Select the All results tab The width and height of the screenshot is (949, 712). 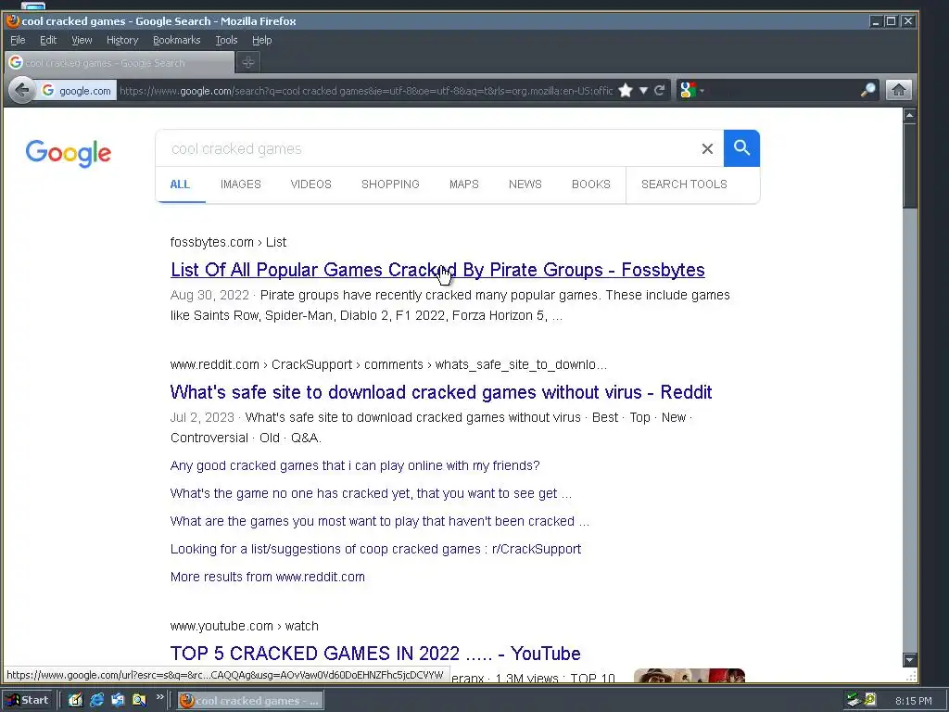(180, 184)
